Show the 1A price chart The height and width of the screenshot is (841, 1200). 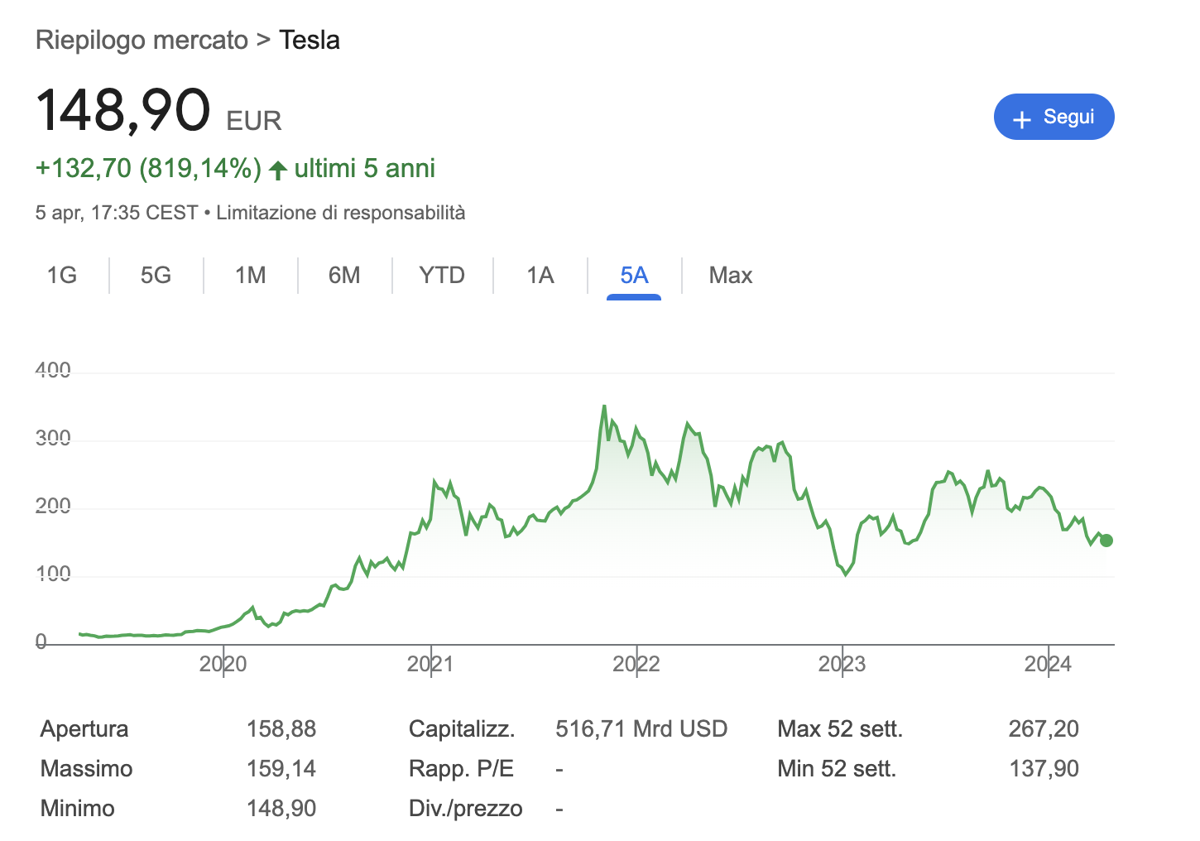click(x=540, y=275)
